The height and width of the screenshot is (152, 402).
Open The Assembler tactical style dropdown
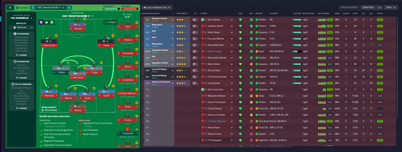click(x=22, y=18)
